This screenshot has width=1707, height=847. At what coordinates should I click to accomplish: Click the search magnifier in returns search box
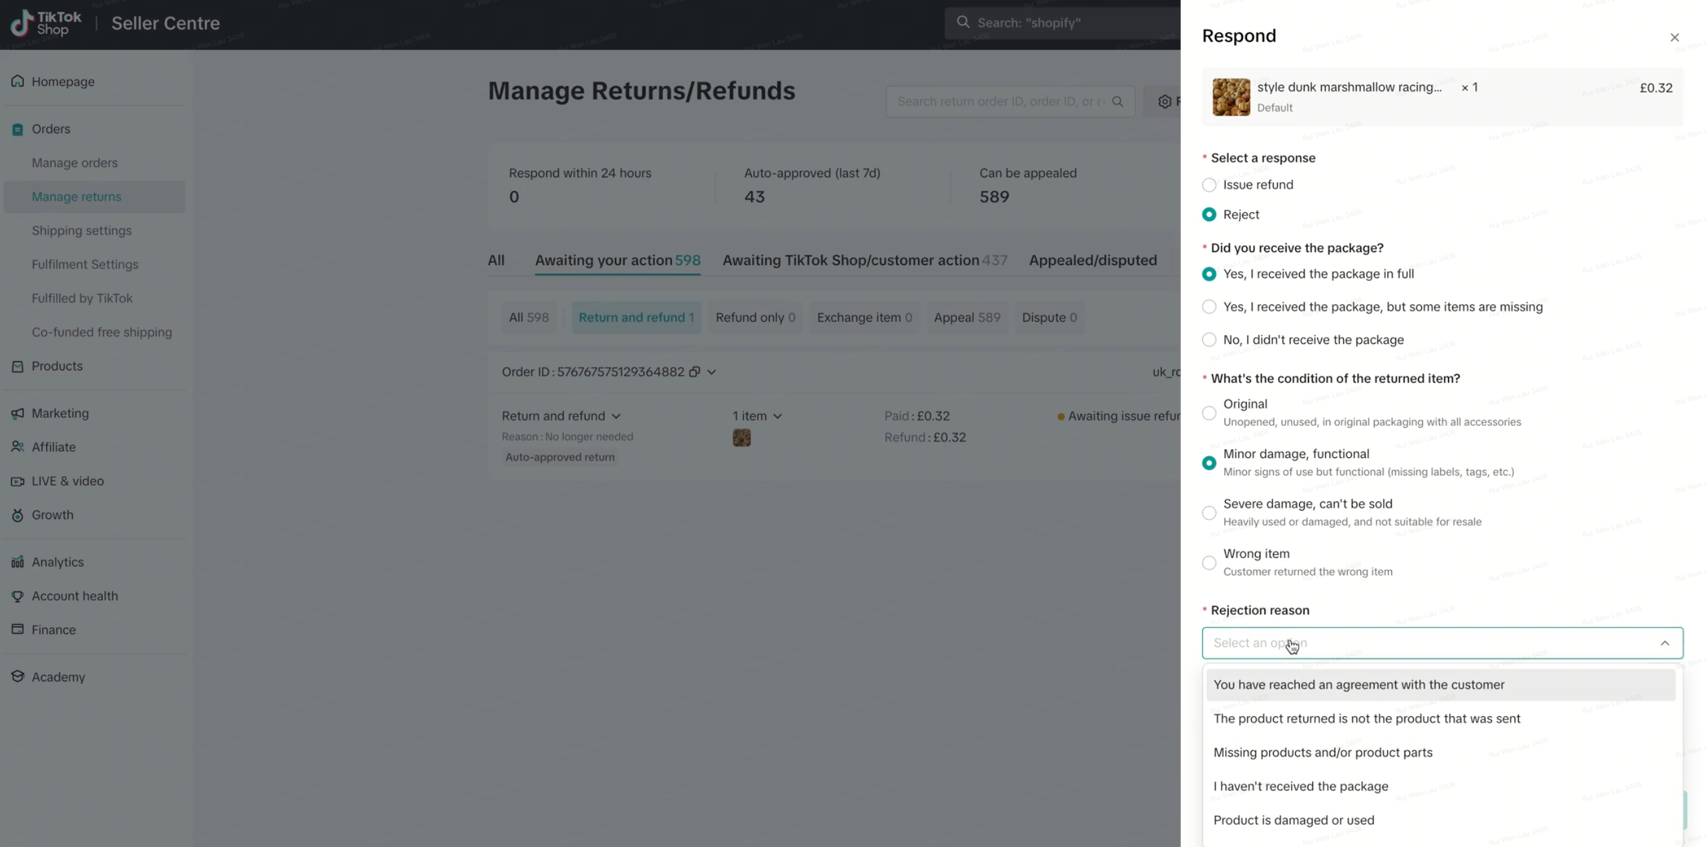pos(1117,101)
